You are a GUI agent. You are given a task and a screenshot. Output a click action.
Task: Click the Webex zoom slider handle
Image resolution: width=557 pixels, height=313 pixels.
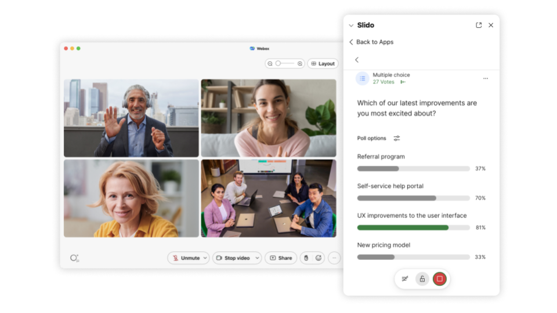pos(278,64)
